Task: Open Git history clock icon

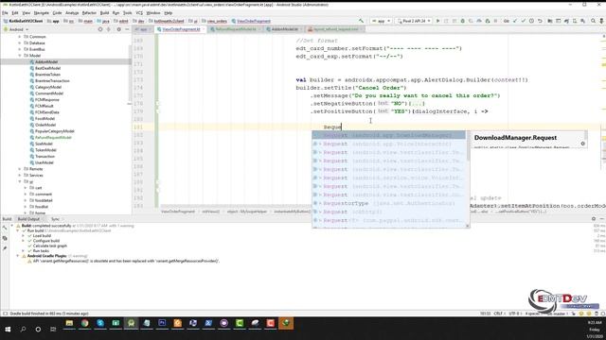Action: coord(531,21)
